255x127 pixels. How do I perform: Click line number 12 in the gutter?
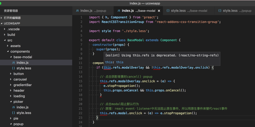[x=80, y=67]
